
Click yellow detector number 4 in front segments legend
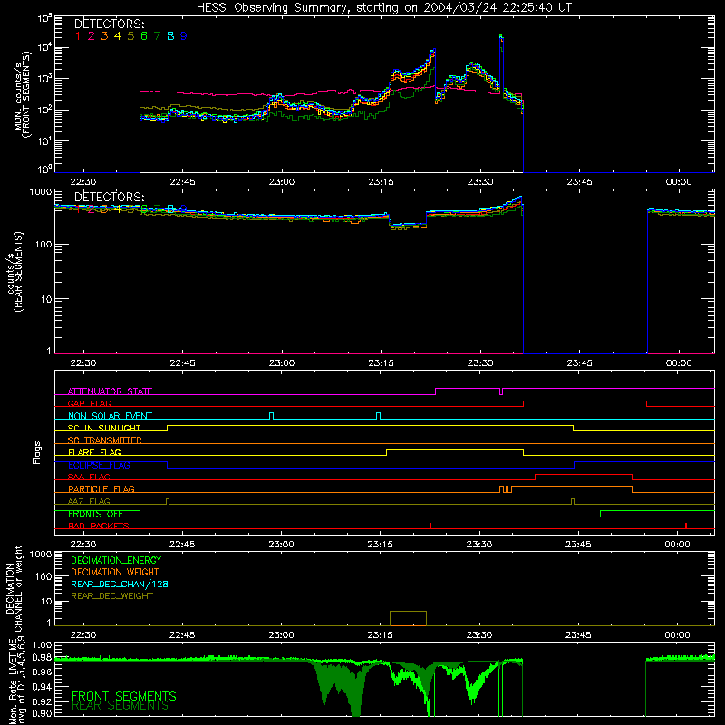(118, 36)
